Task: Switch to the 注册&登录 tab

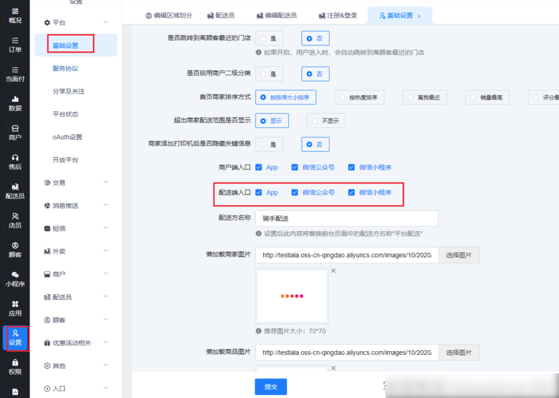Action: pos(338,16)
